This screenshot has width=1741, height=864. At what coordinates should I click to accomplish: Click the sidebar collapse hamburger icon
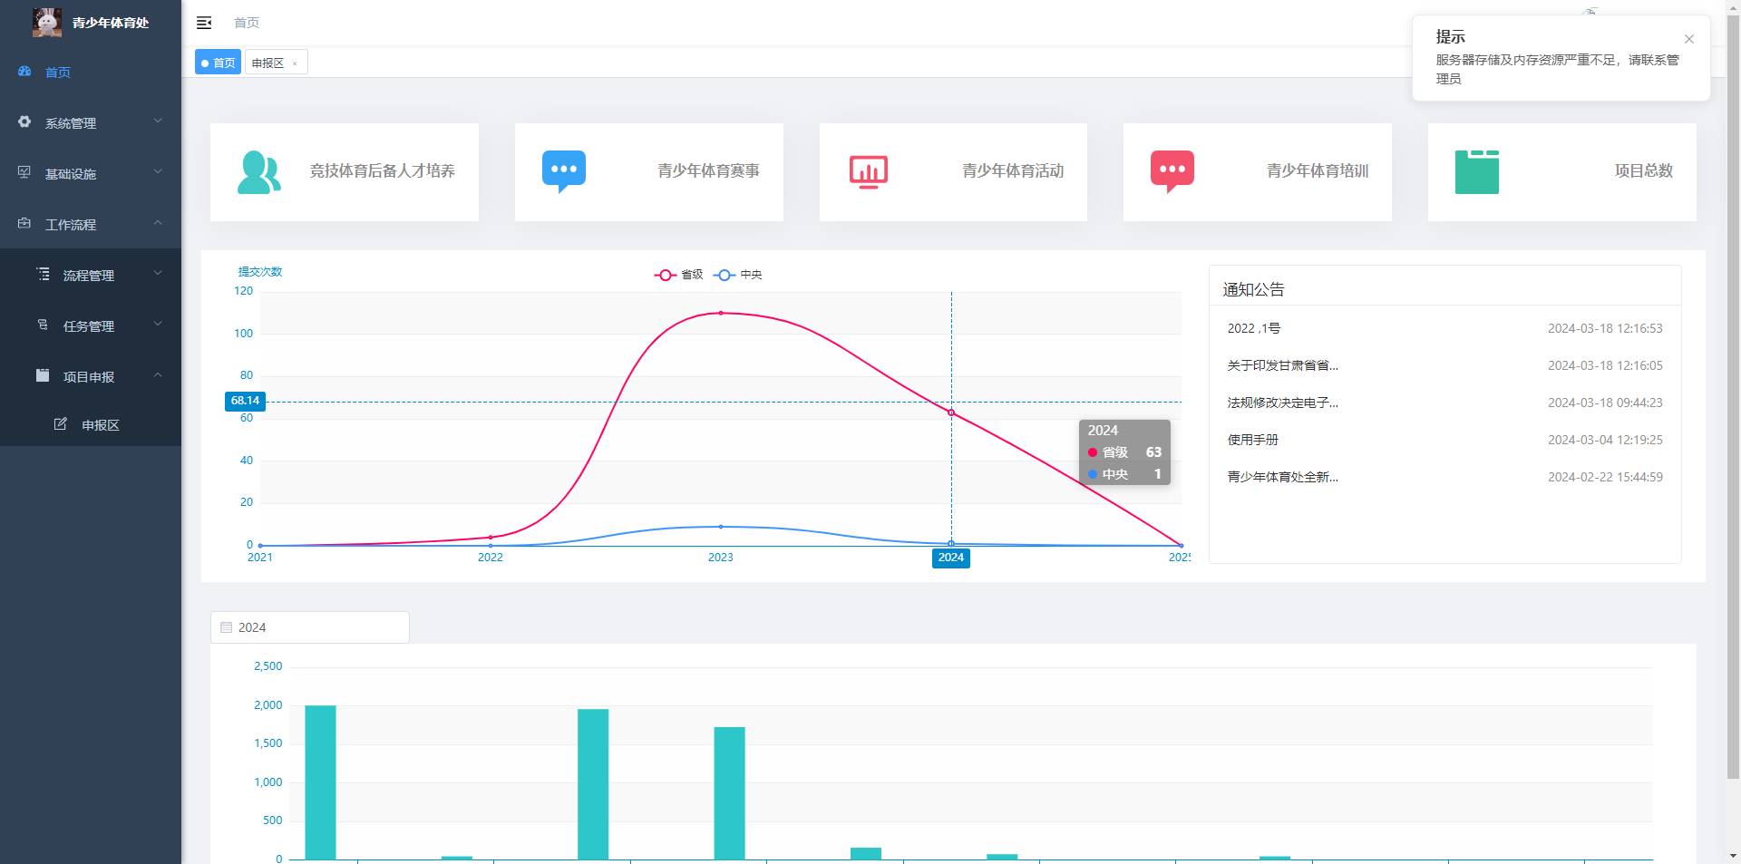pyautogui.click(x=204, y=23)
